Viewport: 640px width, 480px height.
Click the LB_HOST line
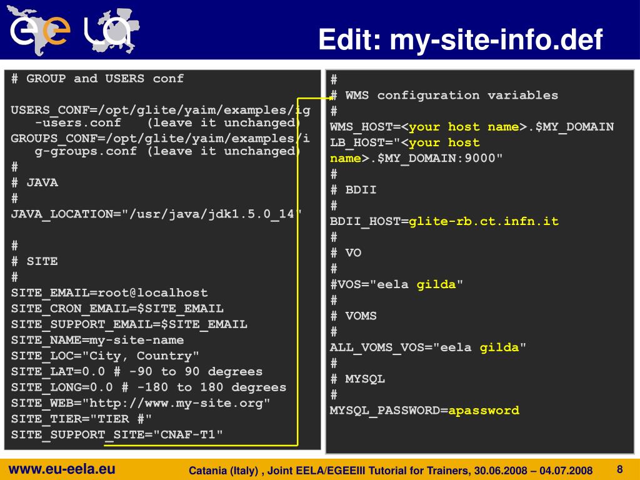[x=405, y=143]
